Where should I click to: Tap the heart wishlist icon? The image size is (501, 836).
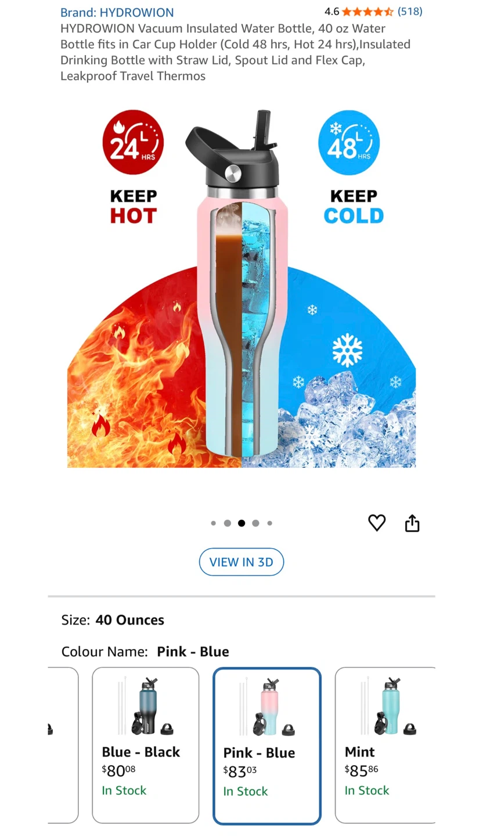click(x=377, y=523)
